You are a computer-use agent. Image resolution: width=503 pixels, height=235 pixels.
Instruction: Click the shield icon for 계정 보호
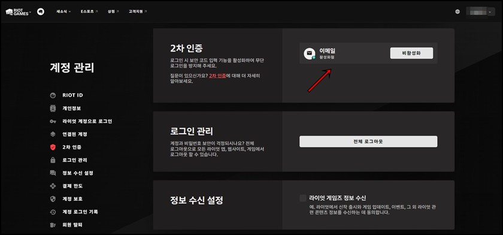coord(53,199)
